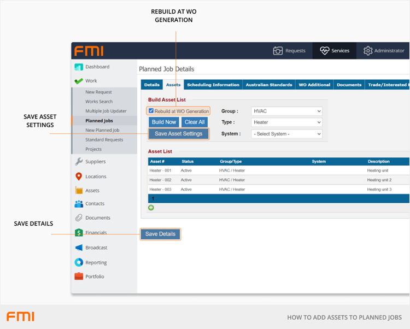Add asset with green plus icon
The image size is (410, 329).
point(151,208)
